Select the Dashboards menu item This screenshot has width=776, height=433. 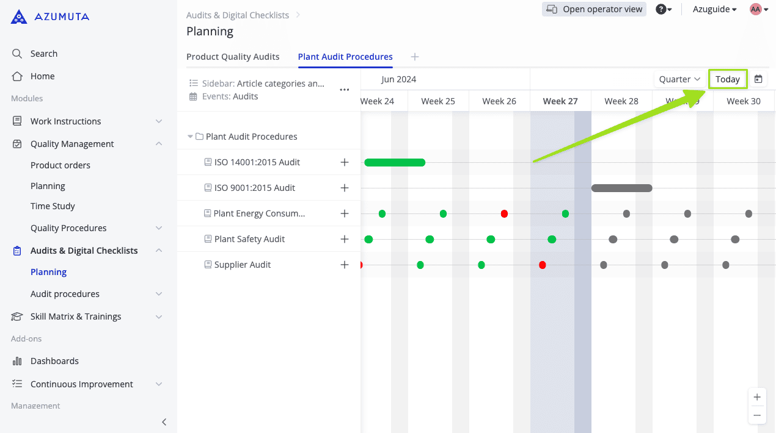pyautogui.click(x=54, y=361)
